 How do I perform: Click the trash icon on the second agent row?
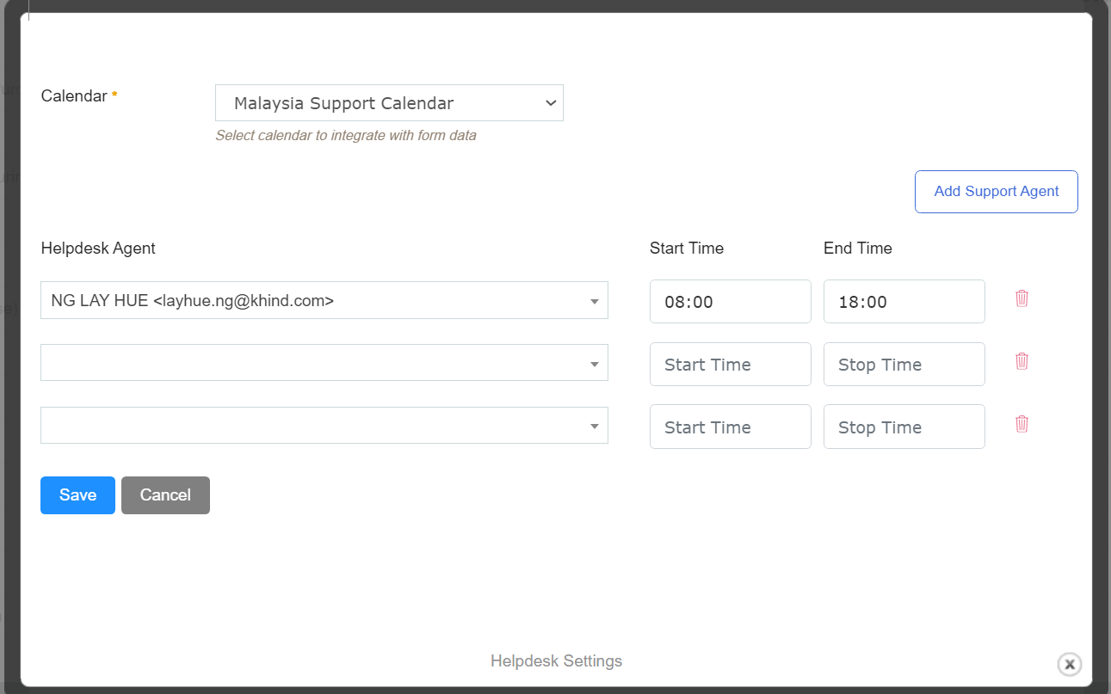pyautogui.click(x=1022, y=361)
